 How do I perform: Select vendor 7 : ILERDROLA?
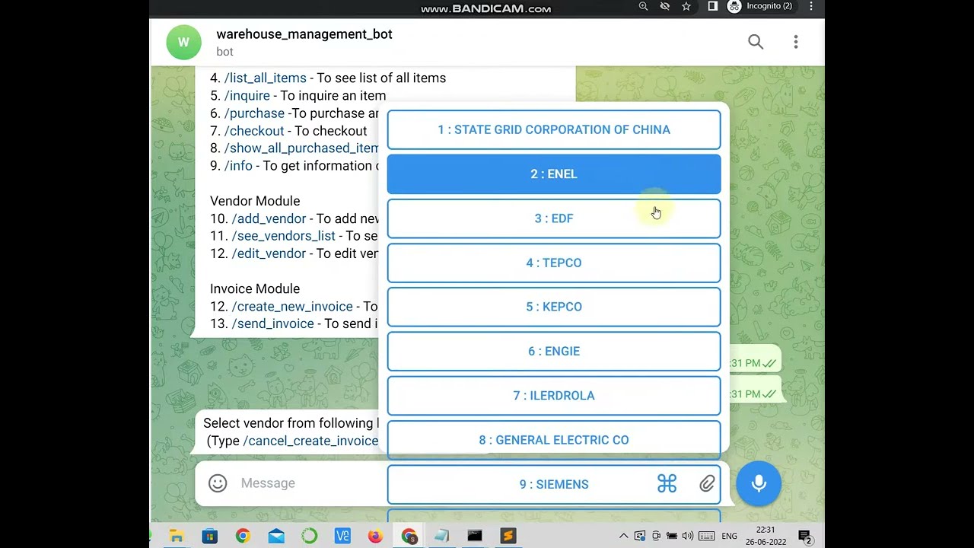coord(554,396)
